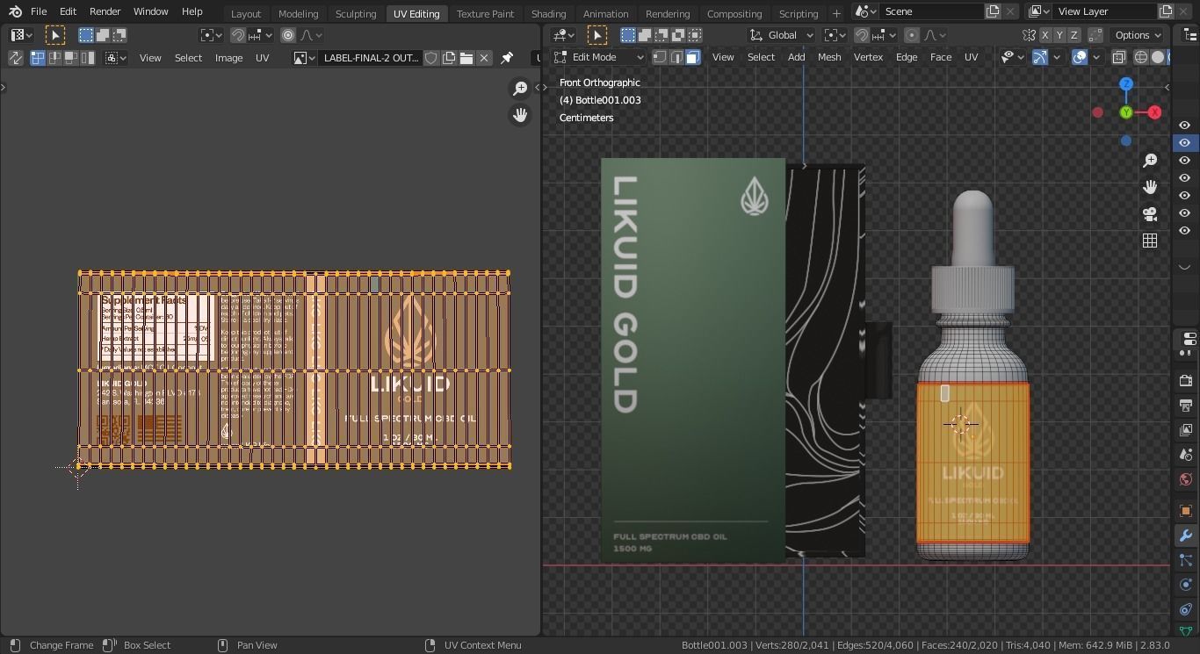Open image folder icon for LABEL-FINAL-2
1200x654 pixels.
[466, 58]
